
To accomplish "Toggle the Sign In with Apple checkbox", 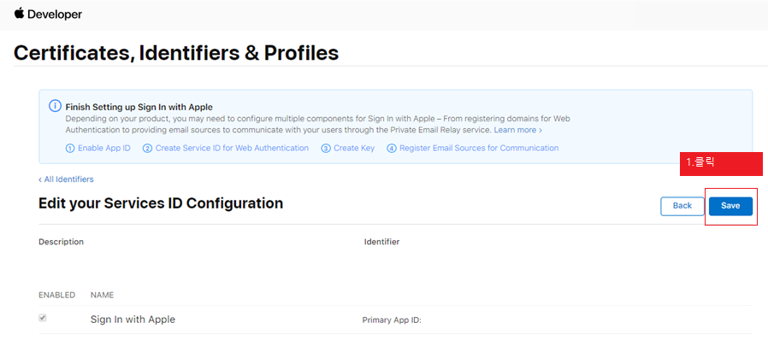I will coord(43,318).
